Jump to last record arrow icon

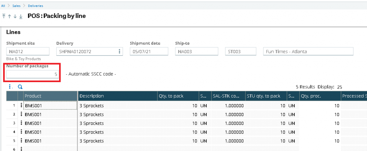tap(21, 16)
